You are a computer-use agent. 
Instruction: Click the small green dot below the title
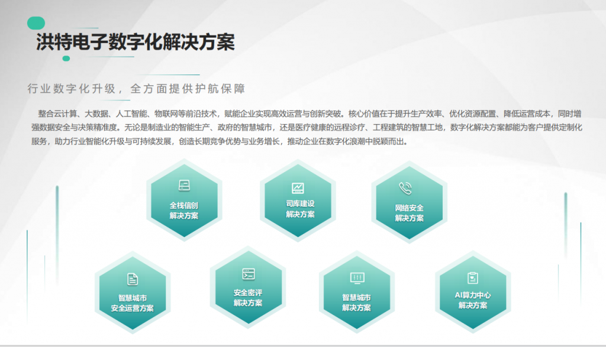click(x=66, y=59)
